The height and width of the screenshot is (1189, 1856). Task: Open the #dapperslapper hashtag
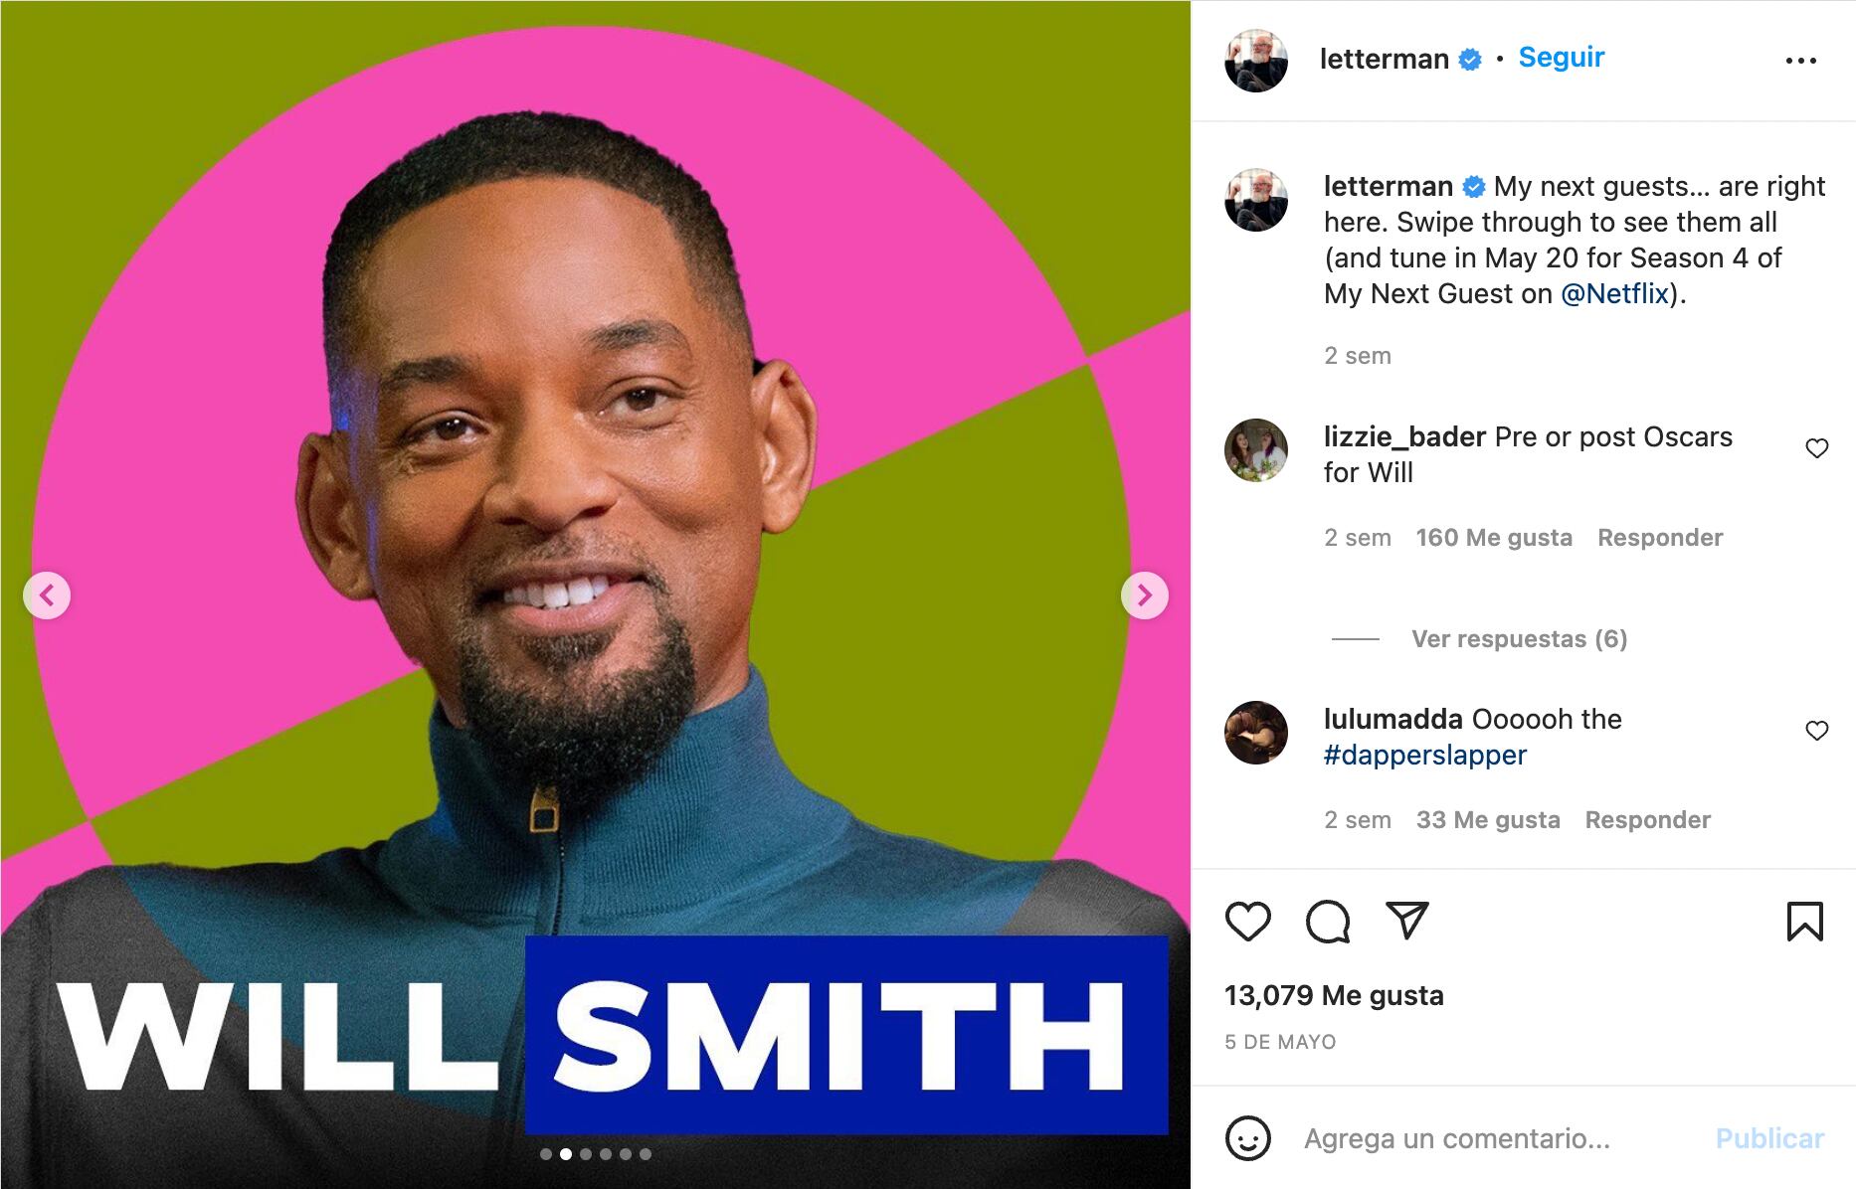coord(1424,756)
